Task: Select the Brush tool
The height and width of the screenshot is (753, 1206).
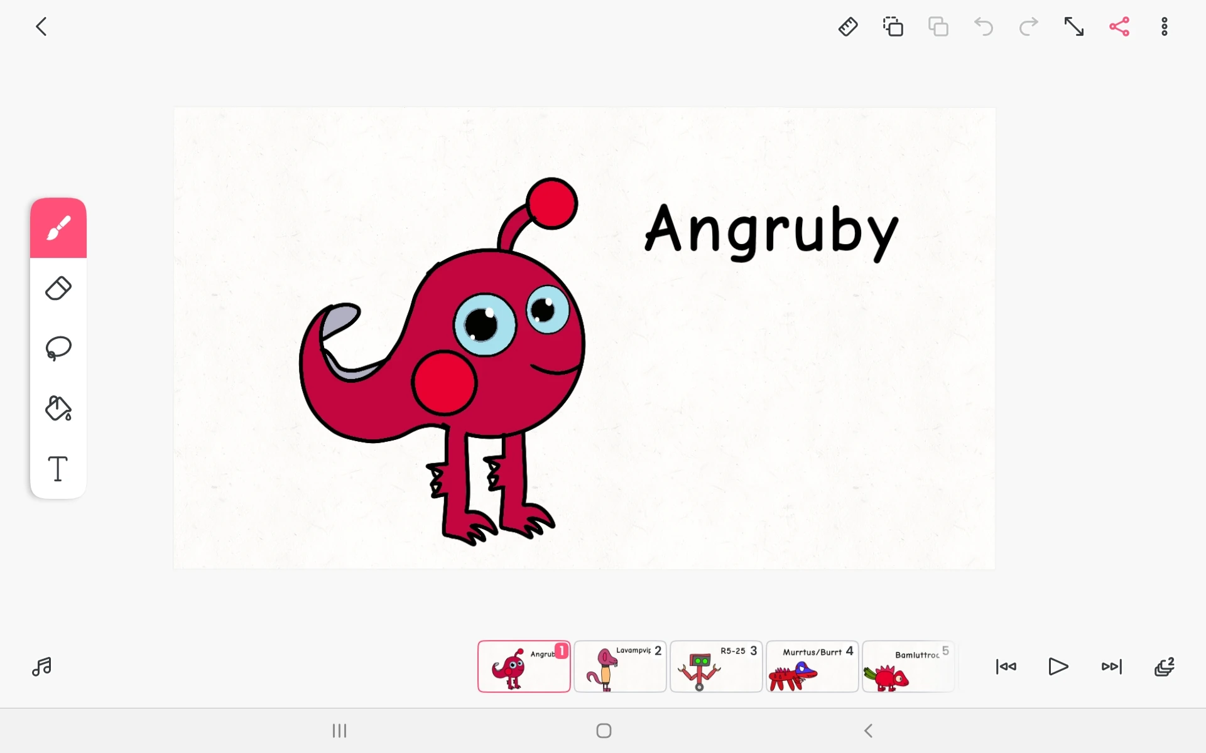Action: (x=58, y=228)
